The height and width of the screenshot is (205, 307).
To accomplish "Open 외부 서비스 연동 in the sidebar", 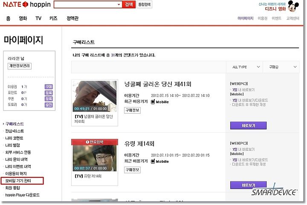I will (x=18, y=152).
